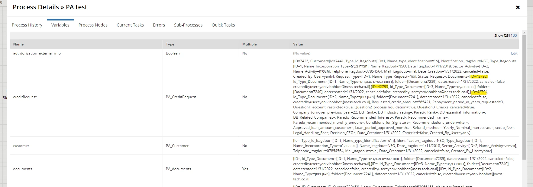Image resolution: width=533 pixels, height=187 pixels.
Task: Click the highlighted ID=42794 text
Action: point(479,92)
